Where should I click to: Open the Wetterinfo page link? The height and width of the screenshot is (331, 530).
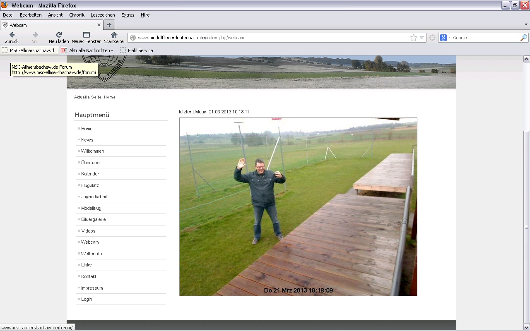[92, 254]
